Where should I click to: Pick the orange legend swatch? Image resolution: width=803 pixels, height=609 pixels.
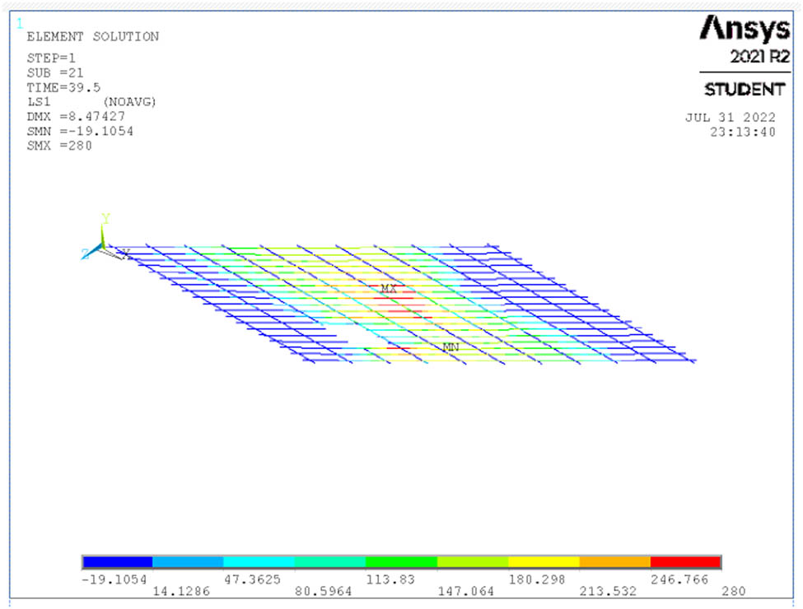[x=614, y=562]
